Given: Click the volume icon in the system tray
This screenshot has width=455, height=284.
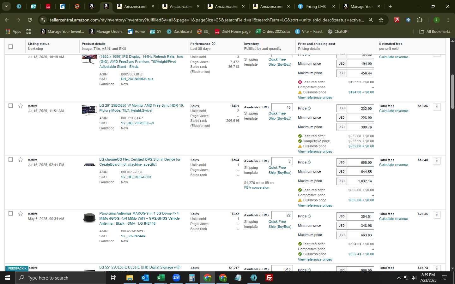Looking at the screenshot, I should [414, 278].
